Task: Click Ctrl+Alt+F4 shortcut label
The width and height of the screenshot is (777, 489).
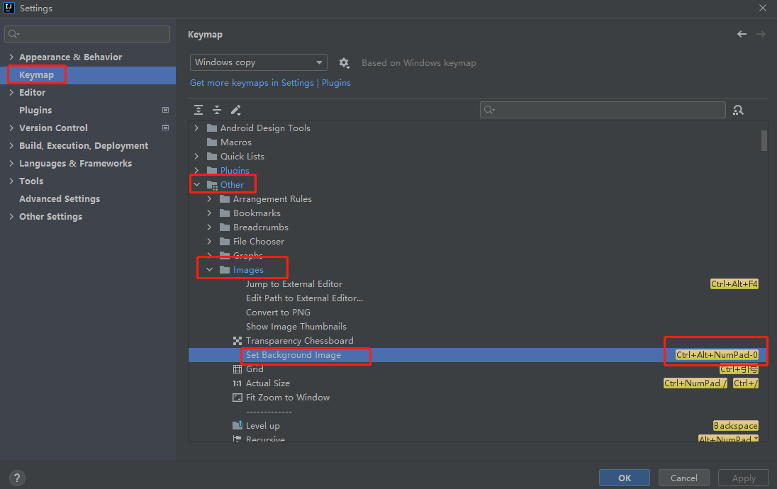Action: (x=734, y=284)
